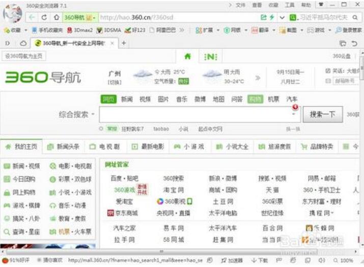Open the 汽车之家 link
Screen dimensions: 364x267
click(124, 228)
